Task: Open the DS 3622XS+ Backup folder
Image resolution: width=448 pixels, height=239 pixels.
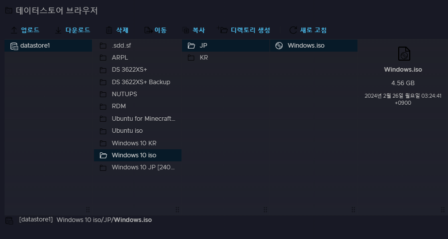Action: [141, 82]
